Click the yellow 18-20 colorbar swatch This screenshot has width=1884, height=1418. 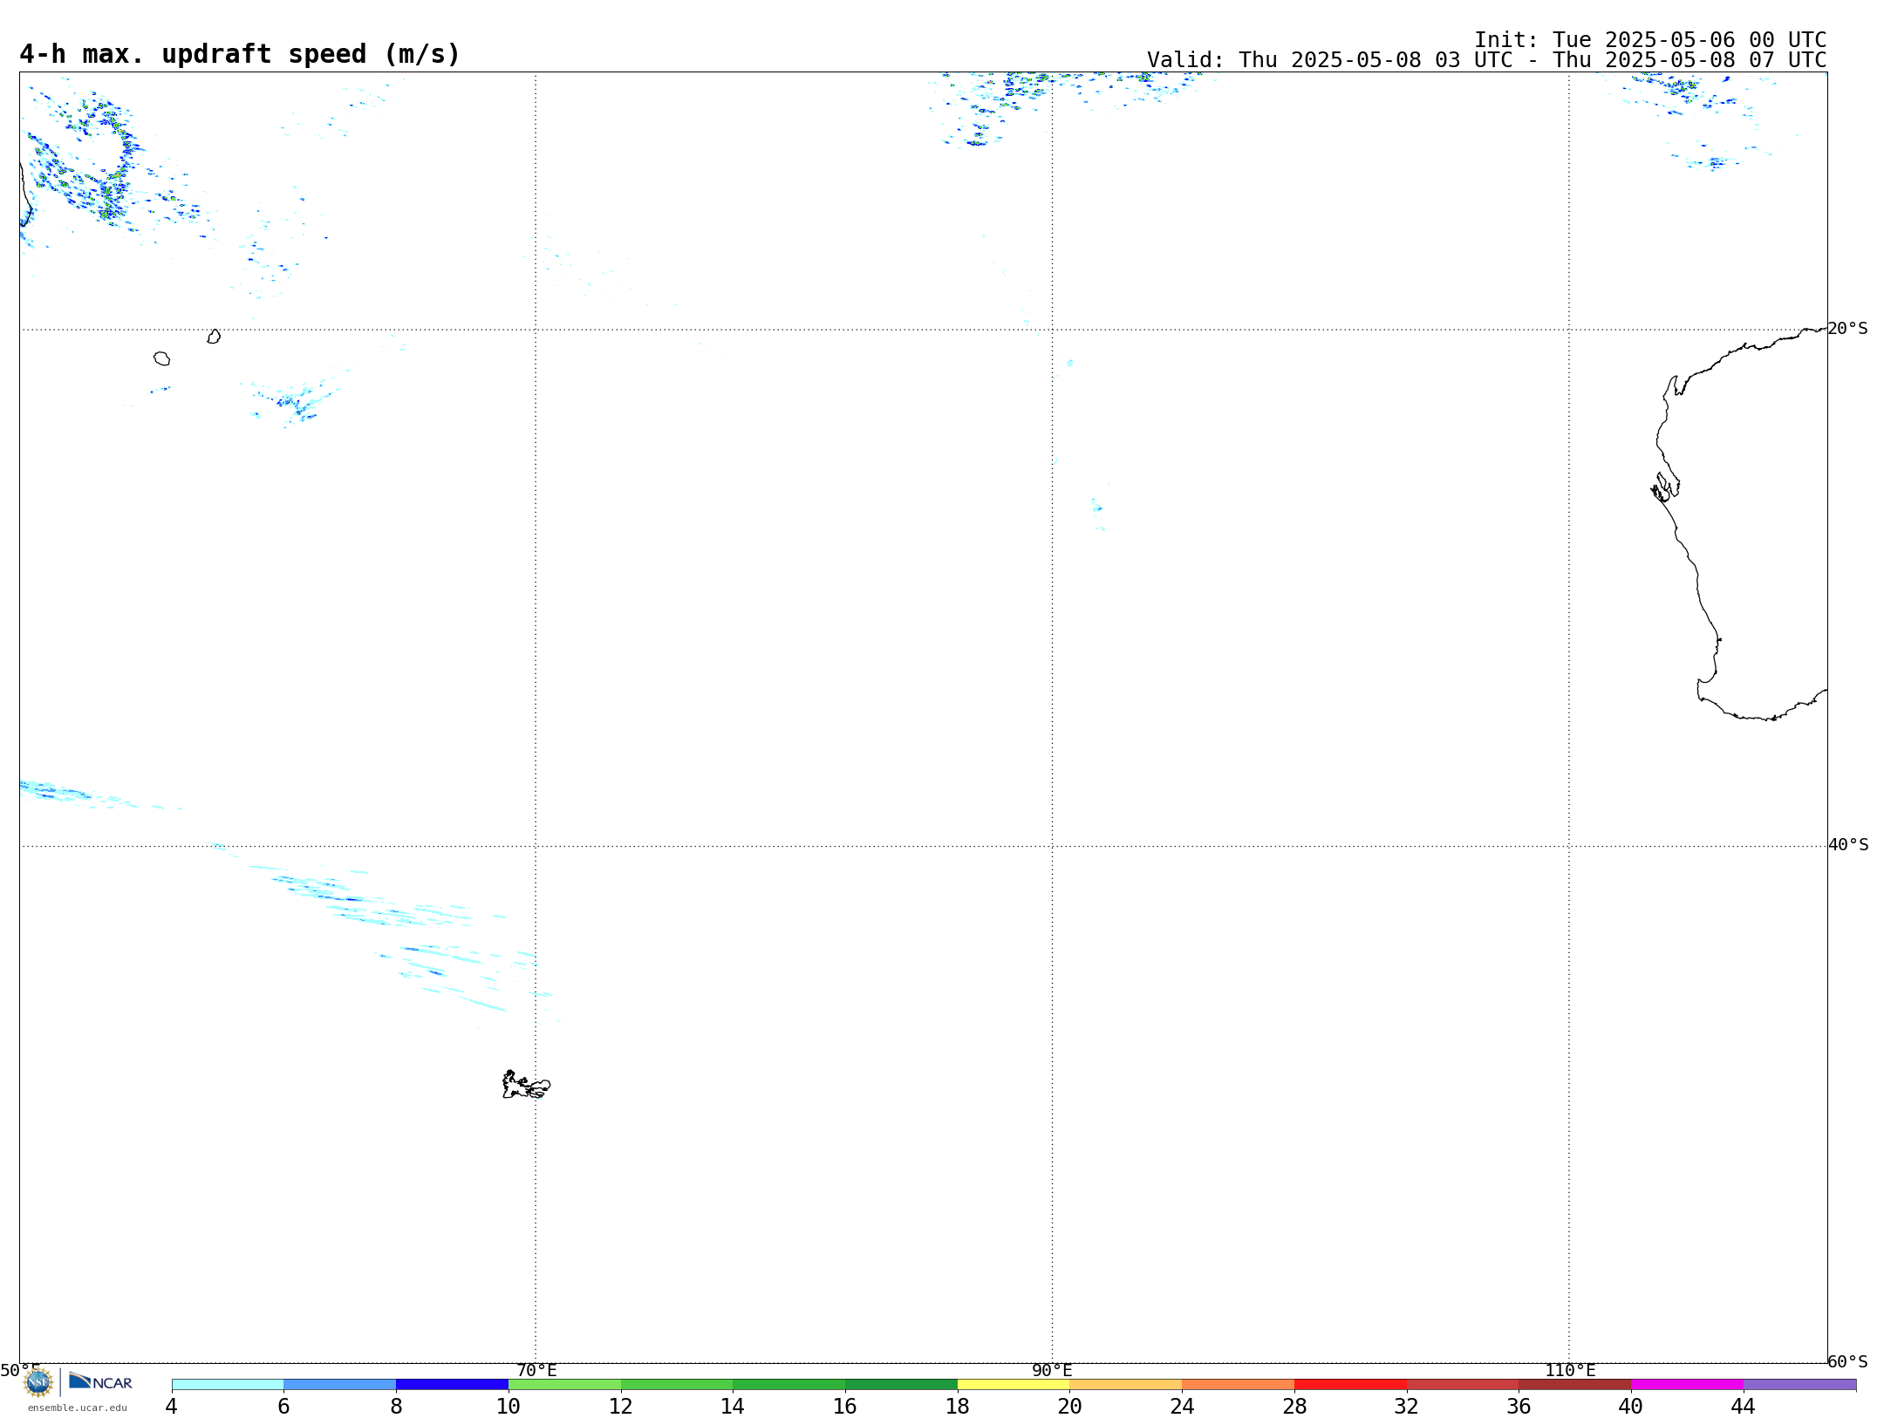pyautogui.click(x=1014, y=1384)
